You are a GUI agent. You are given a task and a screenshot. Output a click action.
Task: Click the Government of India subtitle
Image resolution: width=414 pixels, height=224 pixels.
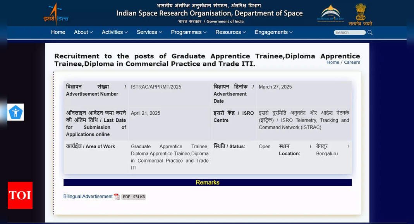pyautogui.click(x=211, y=21)
